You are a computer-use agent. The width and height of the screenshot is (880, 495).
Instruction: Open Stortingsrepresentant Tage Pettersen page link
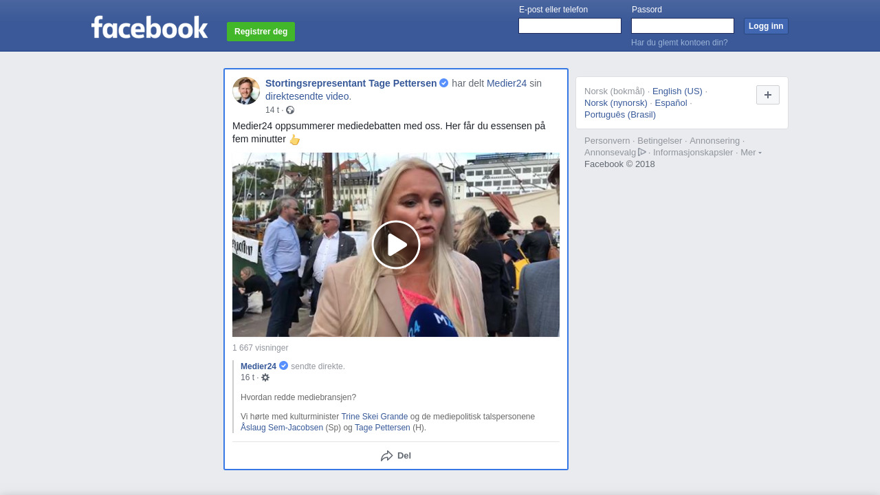click(351, 83)
